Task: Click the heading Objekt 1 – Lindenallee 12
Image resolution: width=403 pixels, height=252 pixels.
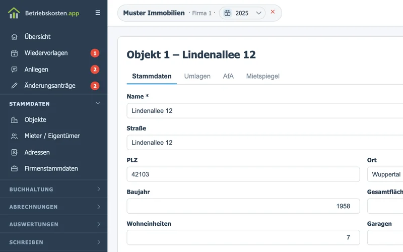Action: pos(191,54)
